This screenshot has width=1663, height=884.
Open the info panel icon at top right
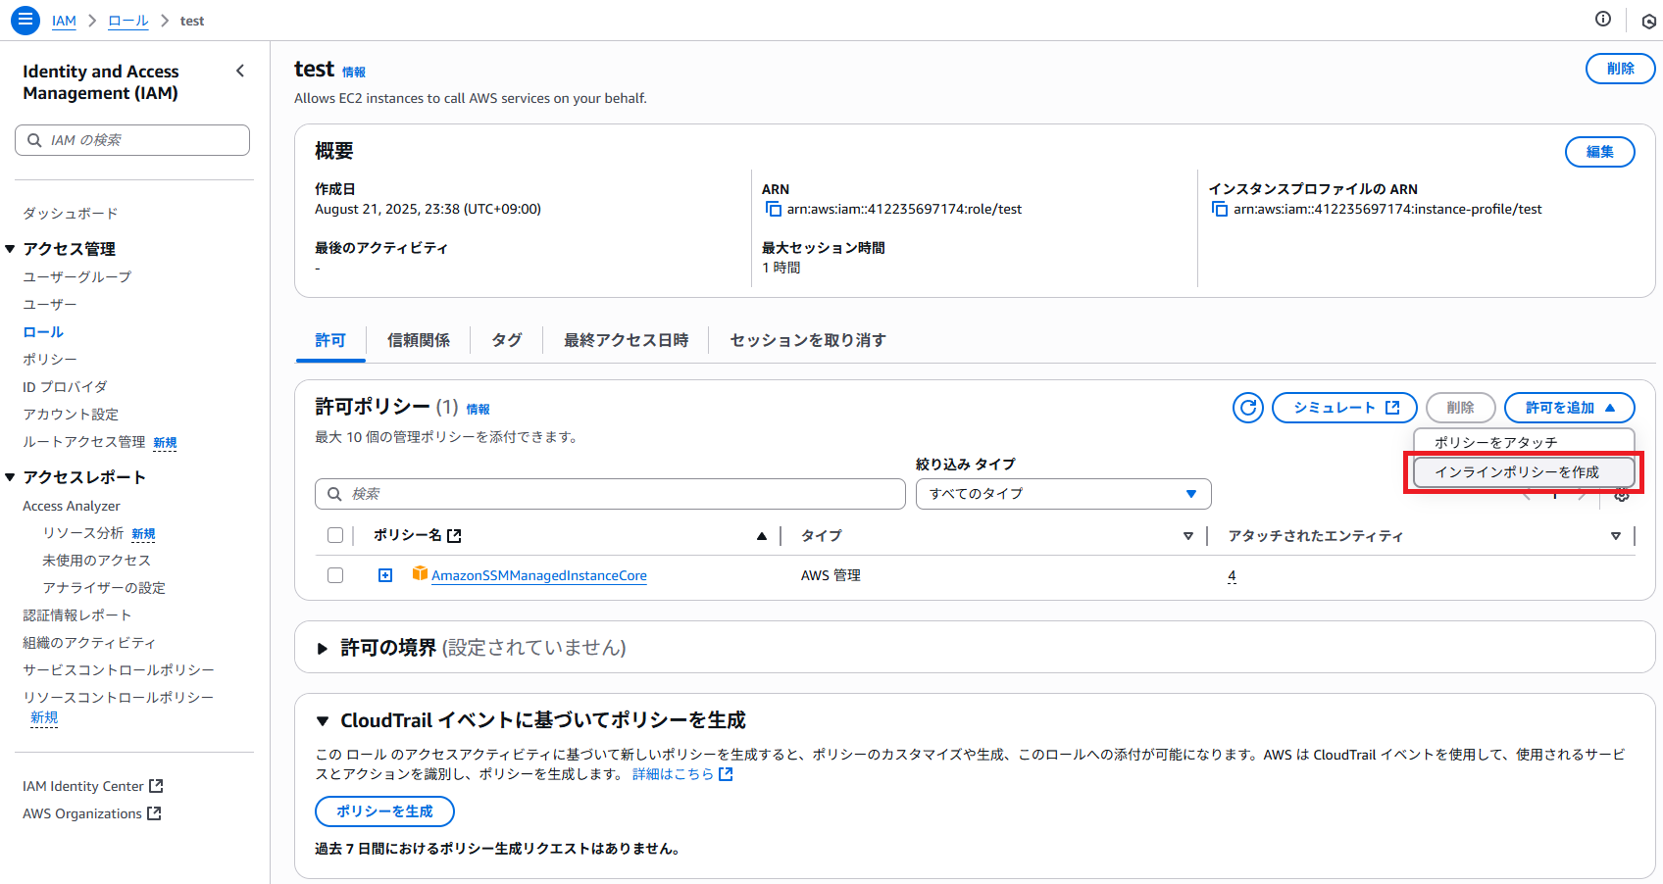pos(1603,20)
